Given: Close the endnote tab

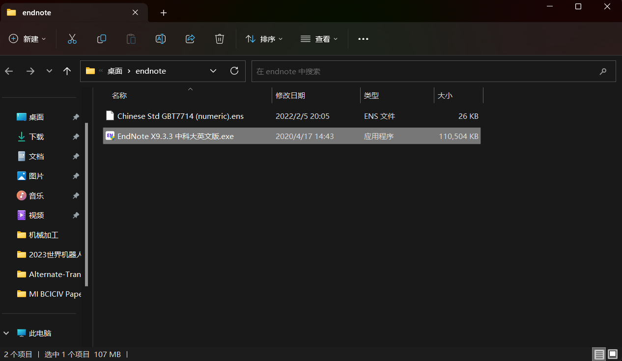Looking at the screenshot, I should (135, 13).
